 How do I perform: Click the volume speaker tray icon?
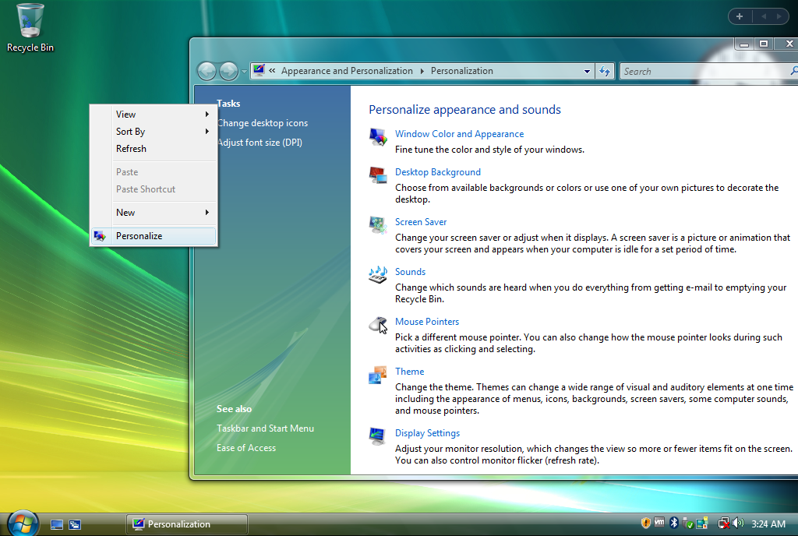(x=739, y=523)
